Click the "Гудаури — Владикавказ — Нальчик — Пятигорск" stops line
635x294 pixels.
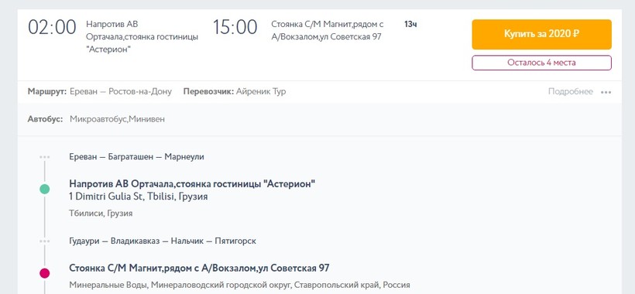pos(163,241)
